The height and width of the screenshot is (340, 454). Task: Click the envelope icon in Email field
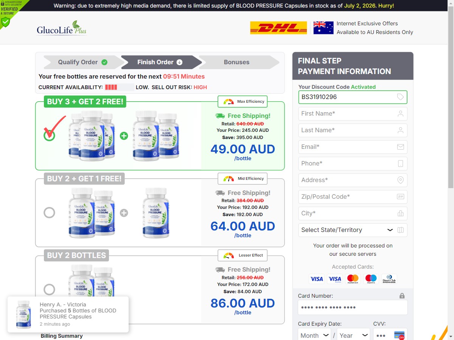(x=401, y=147)
